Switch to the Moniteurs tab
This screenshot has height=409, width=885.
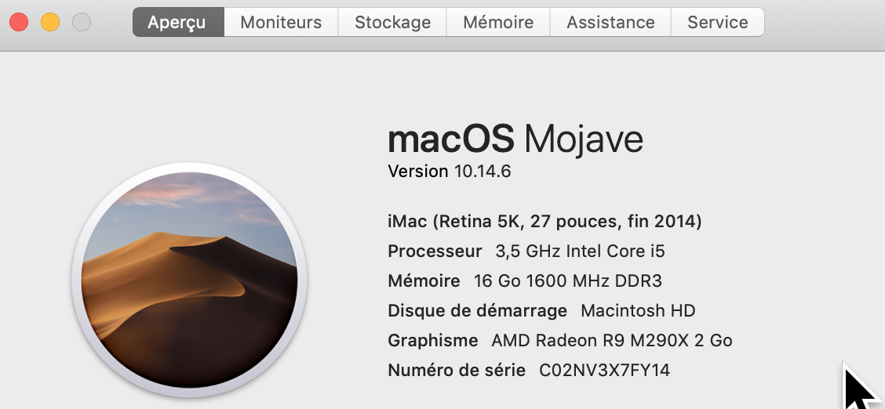click(x=281, y=22)
